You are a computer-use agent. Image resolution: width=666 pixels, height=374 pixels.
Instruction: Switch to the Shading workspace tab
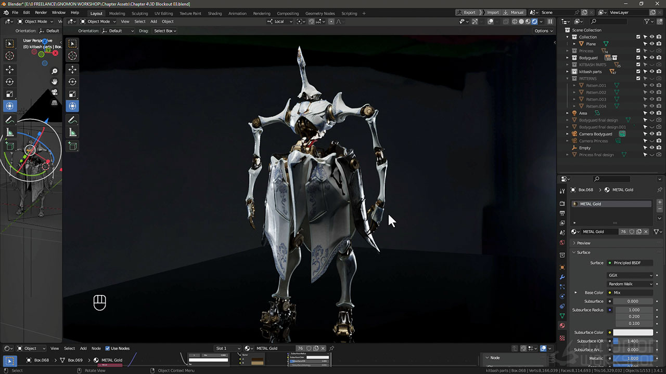click(x=214, y=14)
